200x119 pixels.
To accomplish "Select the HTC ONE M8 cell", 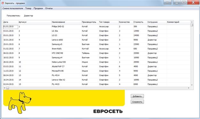I will [x=66, y=53].
